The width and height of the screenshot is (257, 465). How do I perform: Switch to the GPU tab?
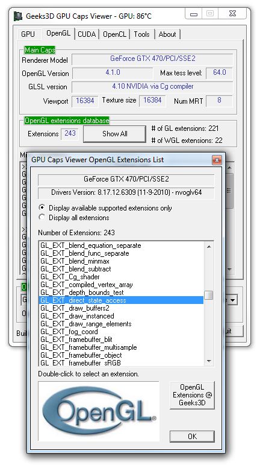[x=28, y=34]
